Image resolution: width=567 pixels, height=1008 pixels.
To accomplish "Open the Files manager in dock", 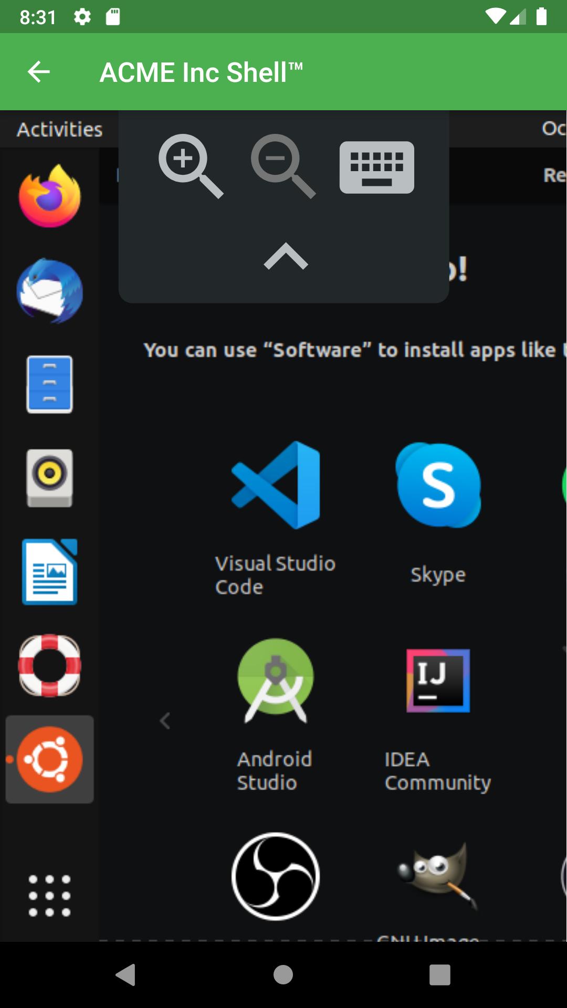I will [x=50, y=384].
